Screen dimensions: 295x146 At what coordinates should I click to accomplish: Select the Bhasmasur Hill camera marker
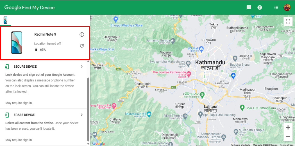149,114
